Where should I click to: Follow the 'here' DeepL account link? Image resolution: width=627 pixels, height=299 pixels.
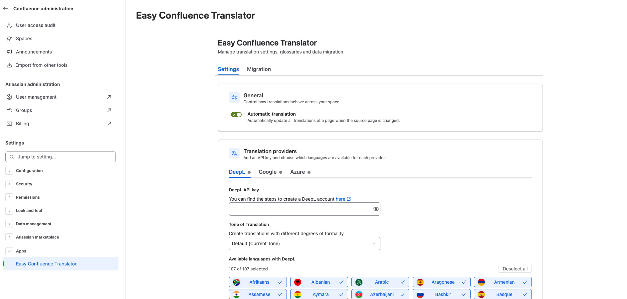[x=340, y=199]
